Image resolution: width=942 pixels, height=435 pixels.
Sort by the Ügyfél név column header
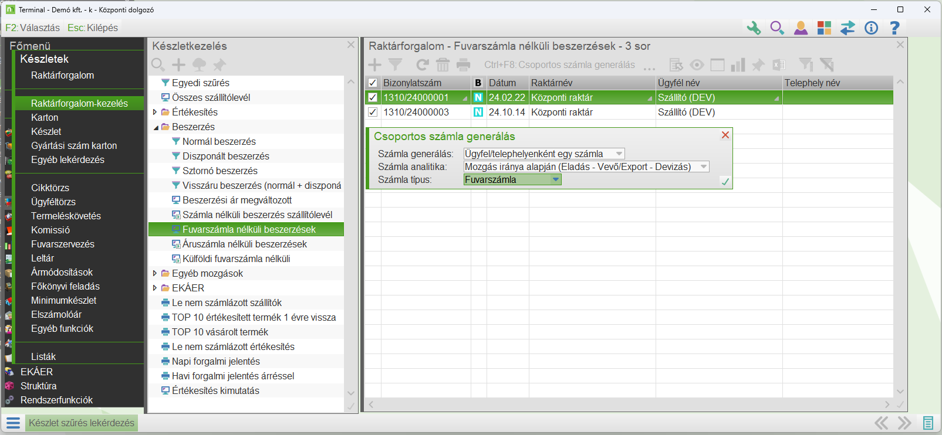tap(719, 83)
